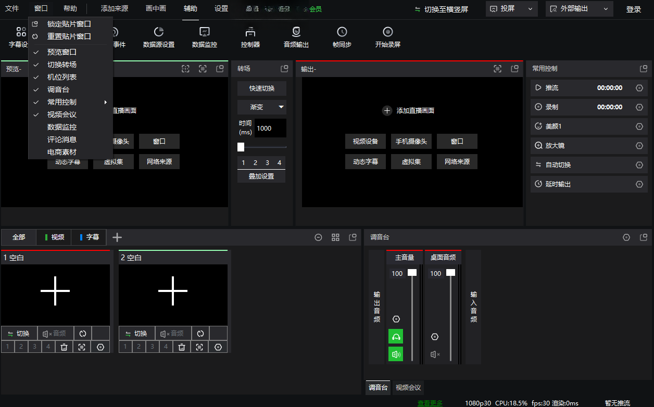Open the 数据监控 toolbar icon
This screenshot has height=407, width=654.
click(205, 36)
